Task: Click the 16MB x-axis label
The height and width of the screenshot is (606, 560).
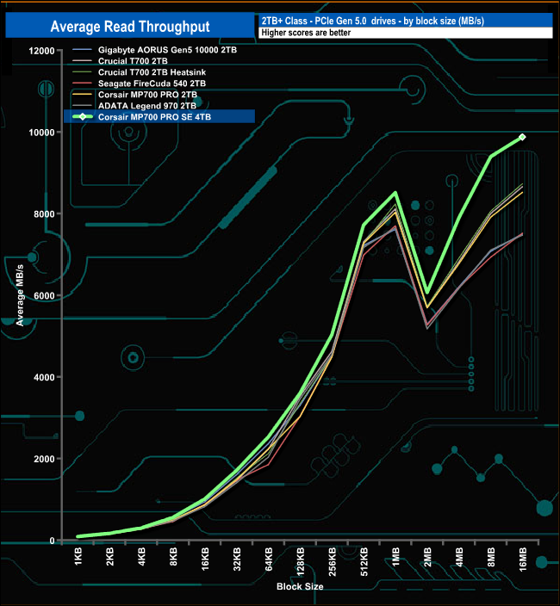Action: click(x=522, y=560)
